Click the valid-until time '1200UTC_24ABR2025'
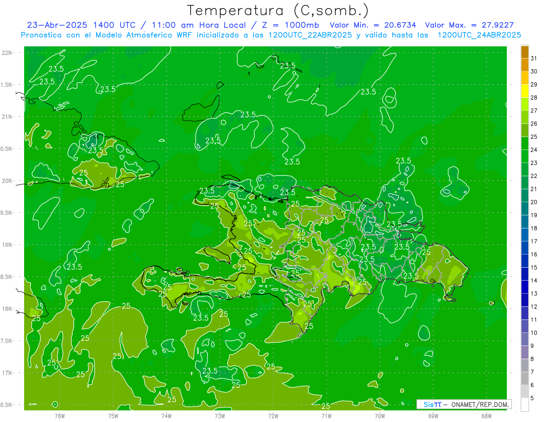 (x=479, y=35)
